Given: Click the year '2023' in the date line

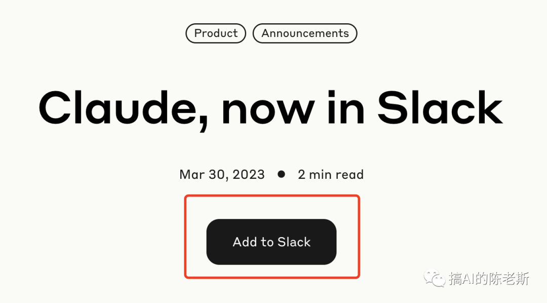Looking at the screenshot, I should click(x=249, y=174).
